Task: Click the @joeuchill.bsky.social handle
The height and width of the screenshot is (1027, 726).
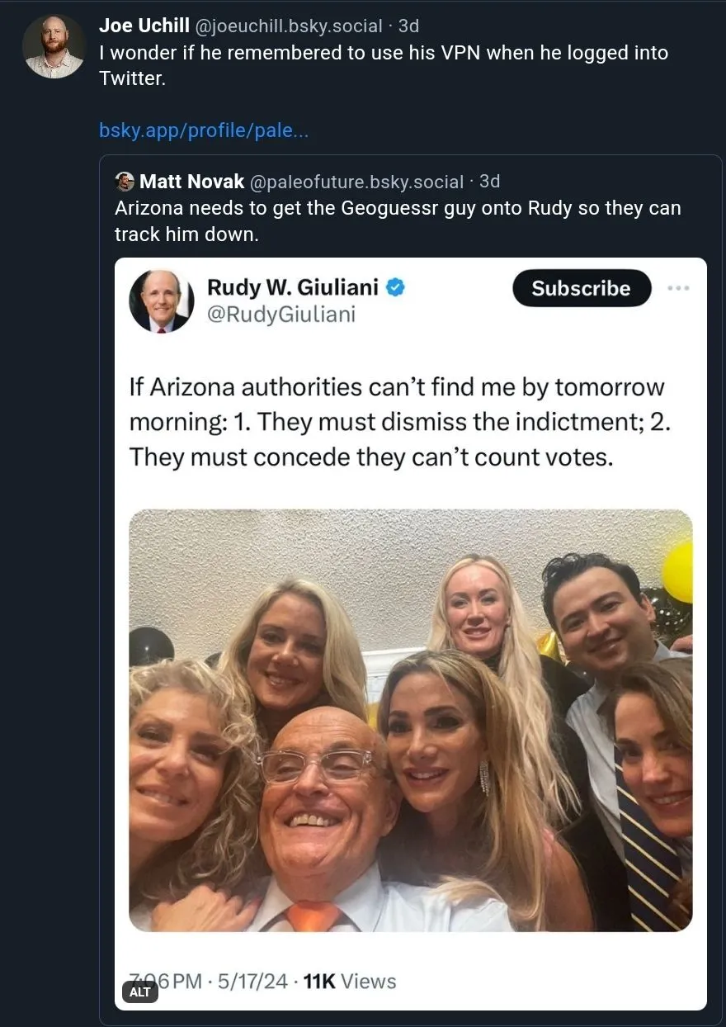Action: pyautogui.click(x=289, y=26)
